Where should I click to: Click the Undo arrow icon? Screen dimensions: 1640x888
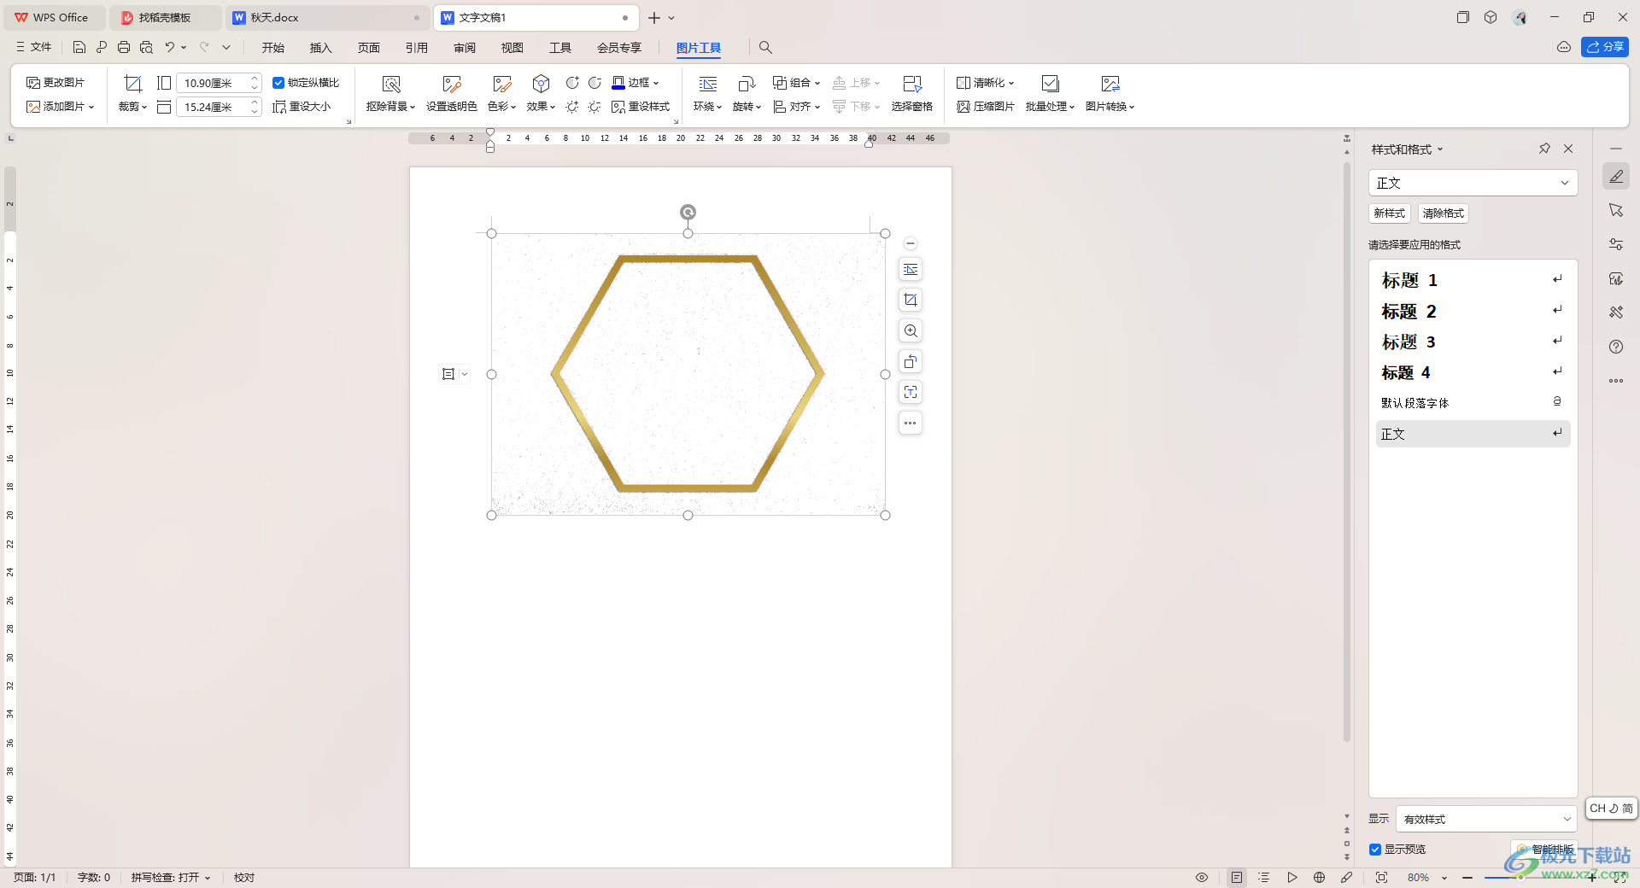(169, 48)
